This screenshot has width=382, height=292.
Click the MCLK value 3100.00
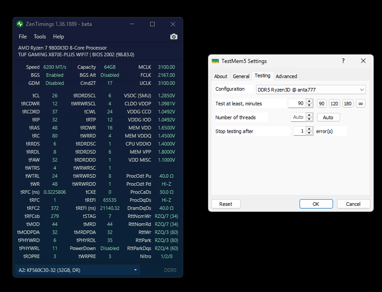click(x=166, y=67)
